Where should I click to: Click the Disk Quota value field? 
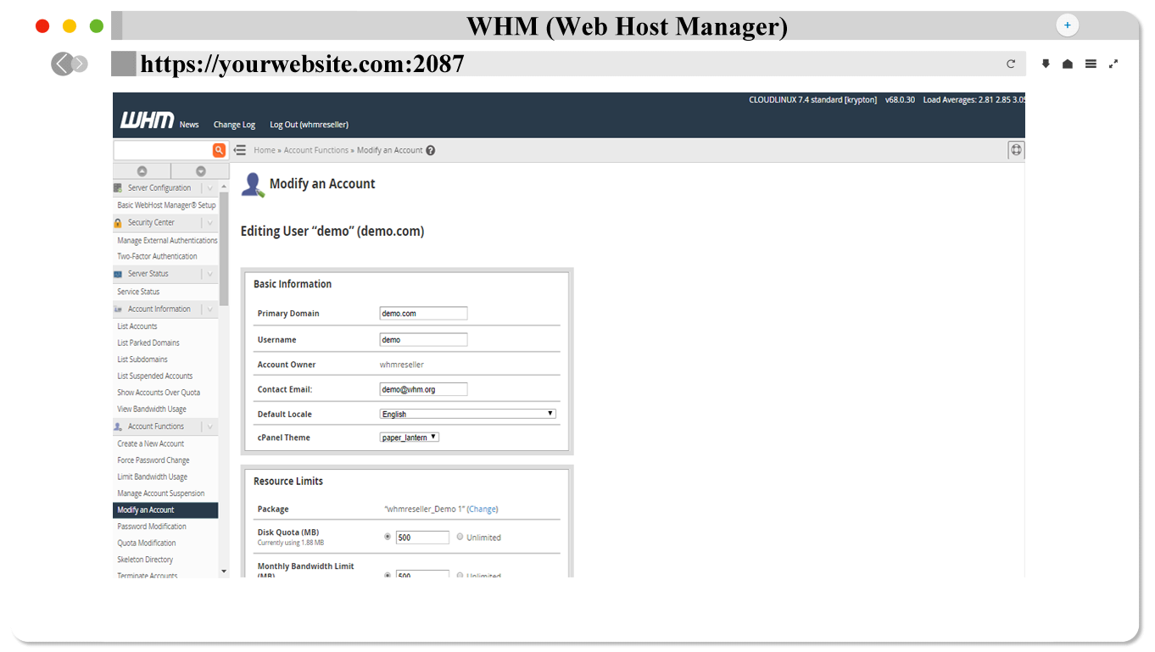coord(422,537)
